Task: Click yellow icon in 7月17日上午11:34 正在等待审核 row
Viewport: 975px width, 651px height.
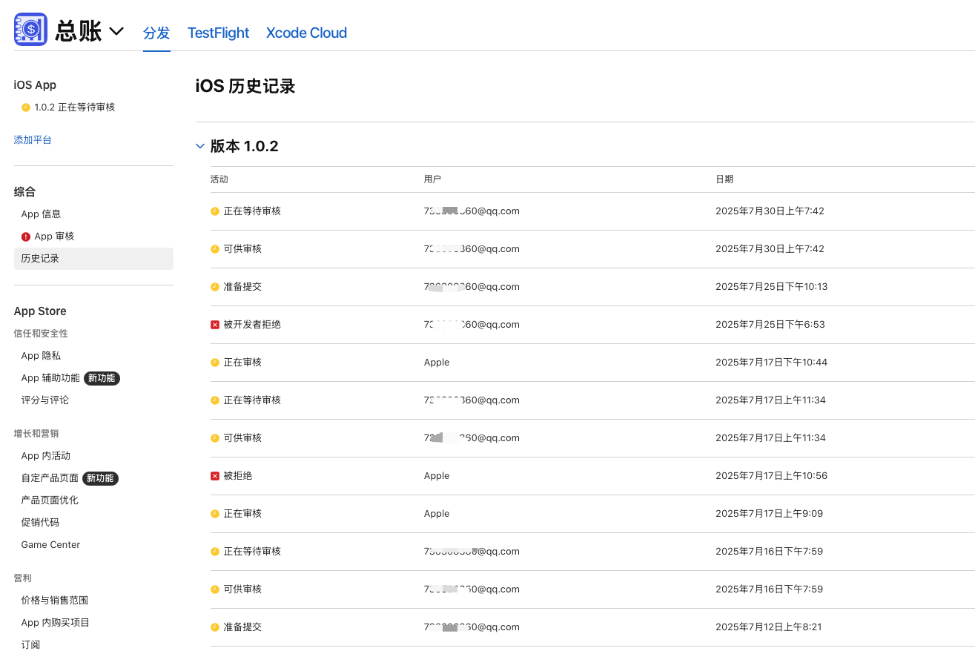Action: coord(215,400)
